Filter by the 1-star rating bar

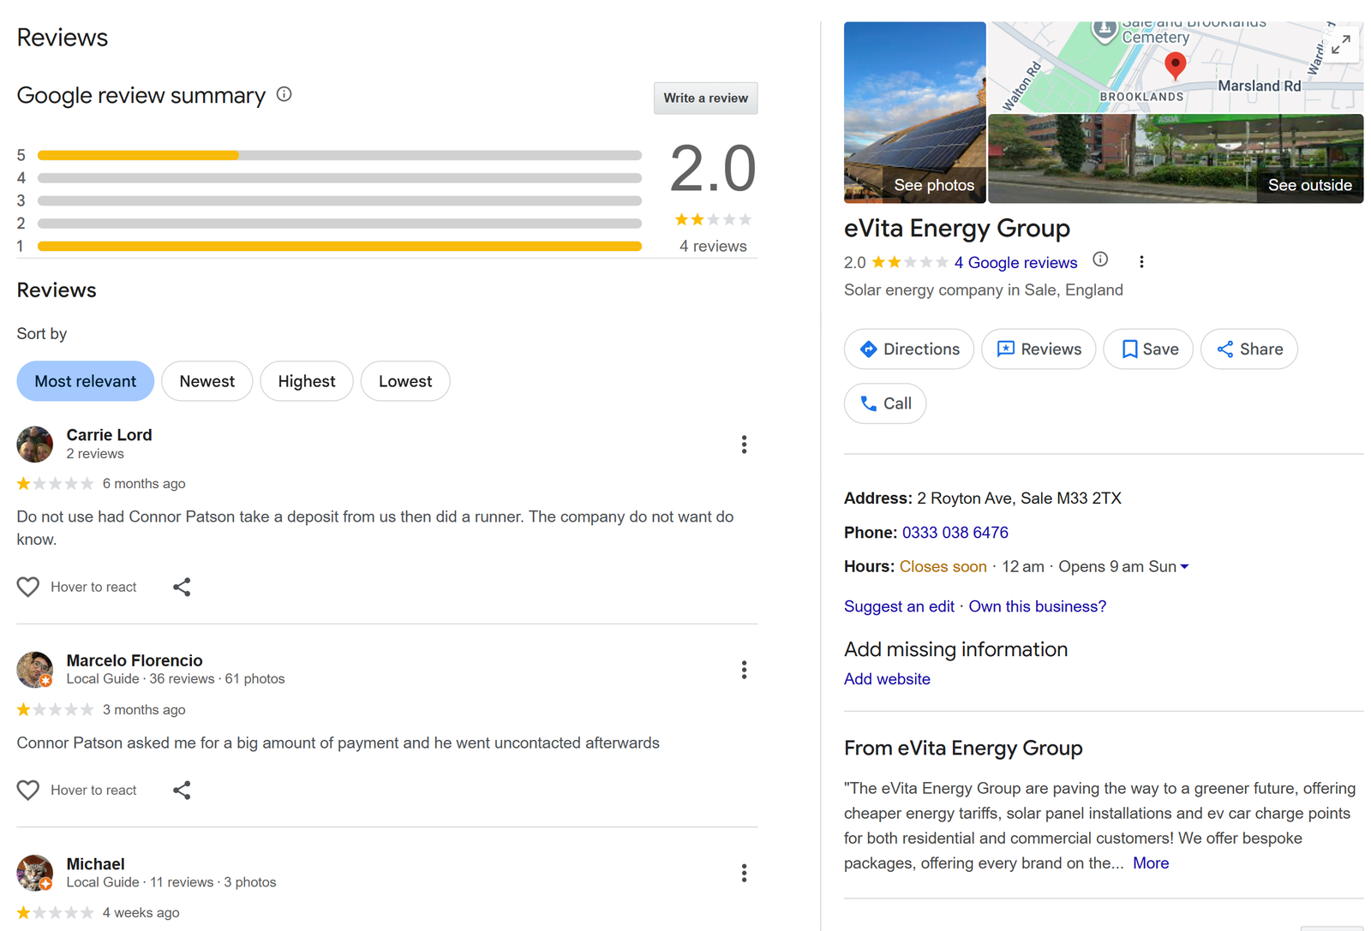pyautogui.click(x=339, y=246)
